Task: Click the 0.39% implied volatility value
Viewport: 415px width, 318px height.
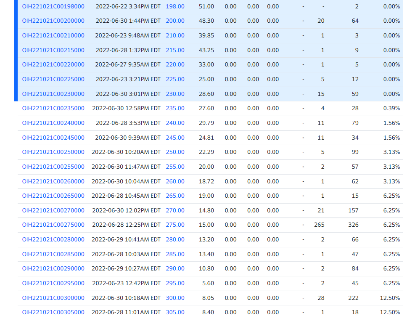Action: coord(392,108)
